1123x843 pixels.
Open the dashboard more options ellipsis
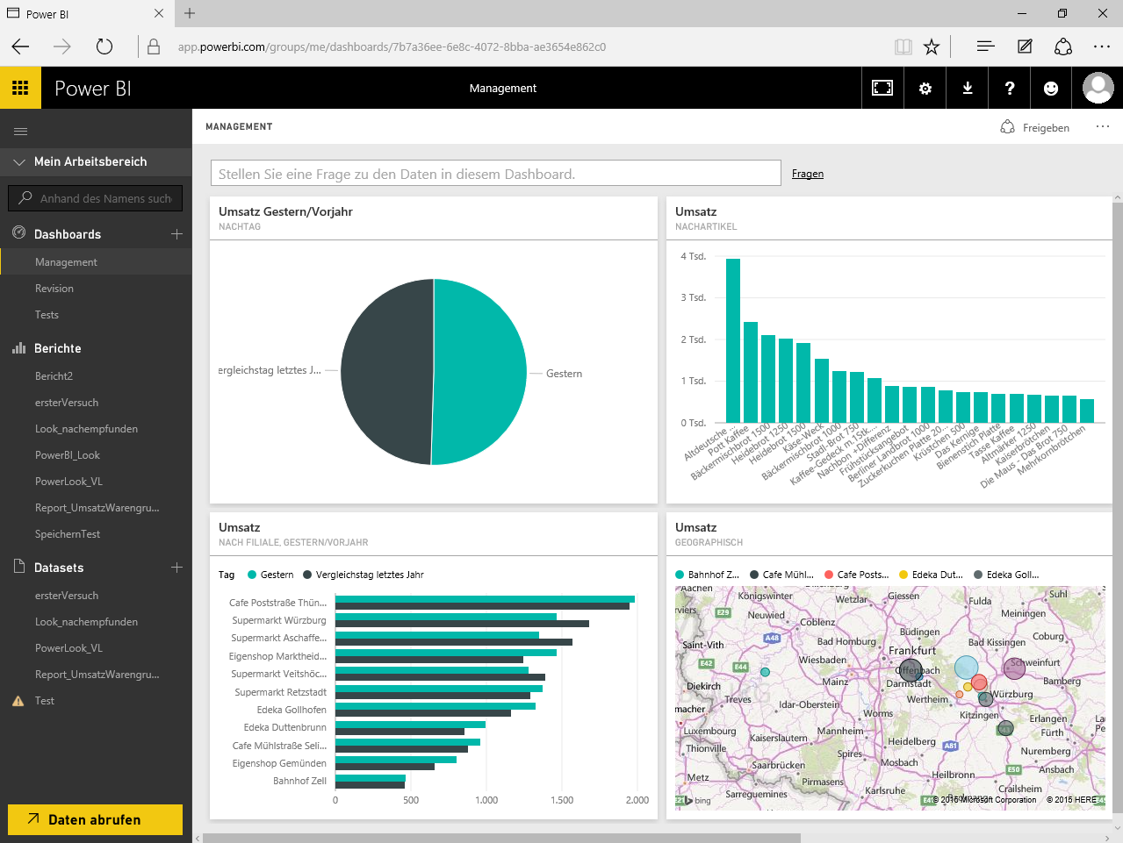tap(1102, 127)
